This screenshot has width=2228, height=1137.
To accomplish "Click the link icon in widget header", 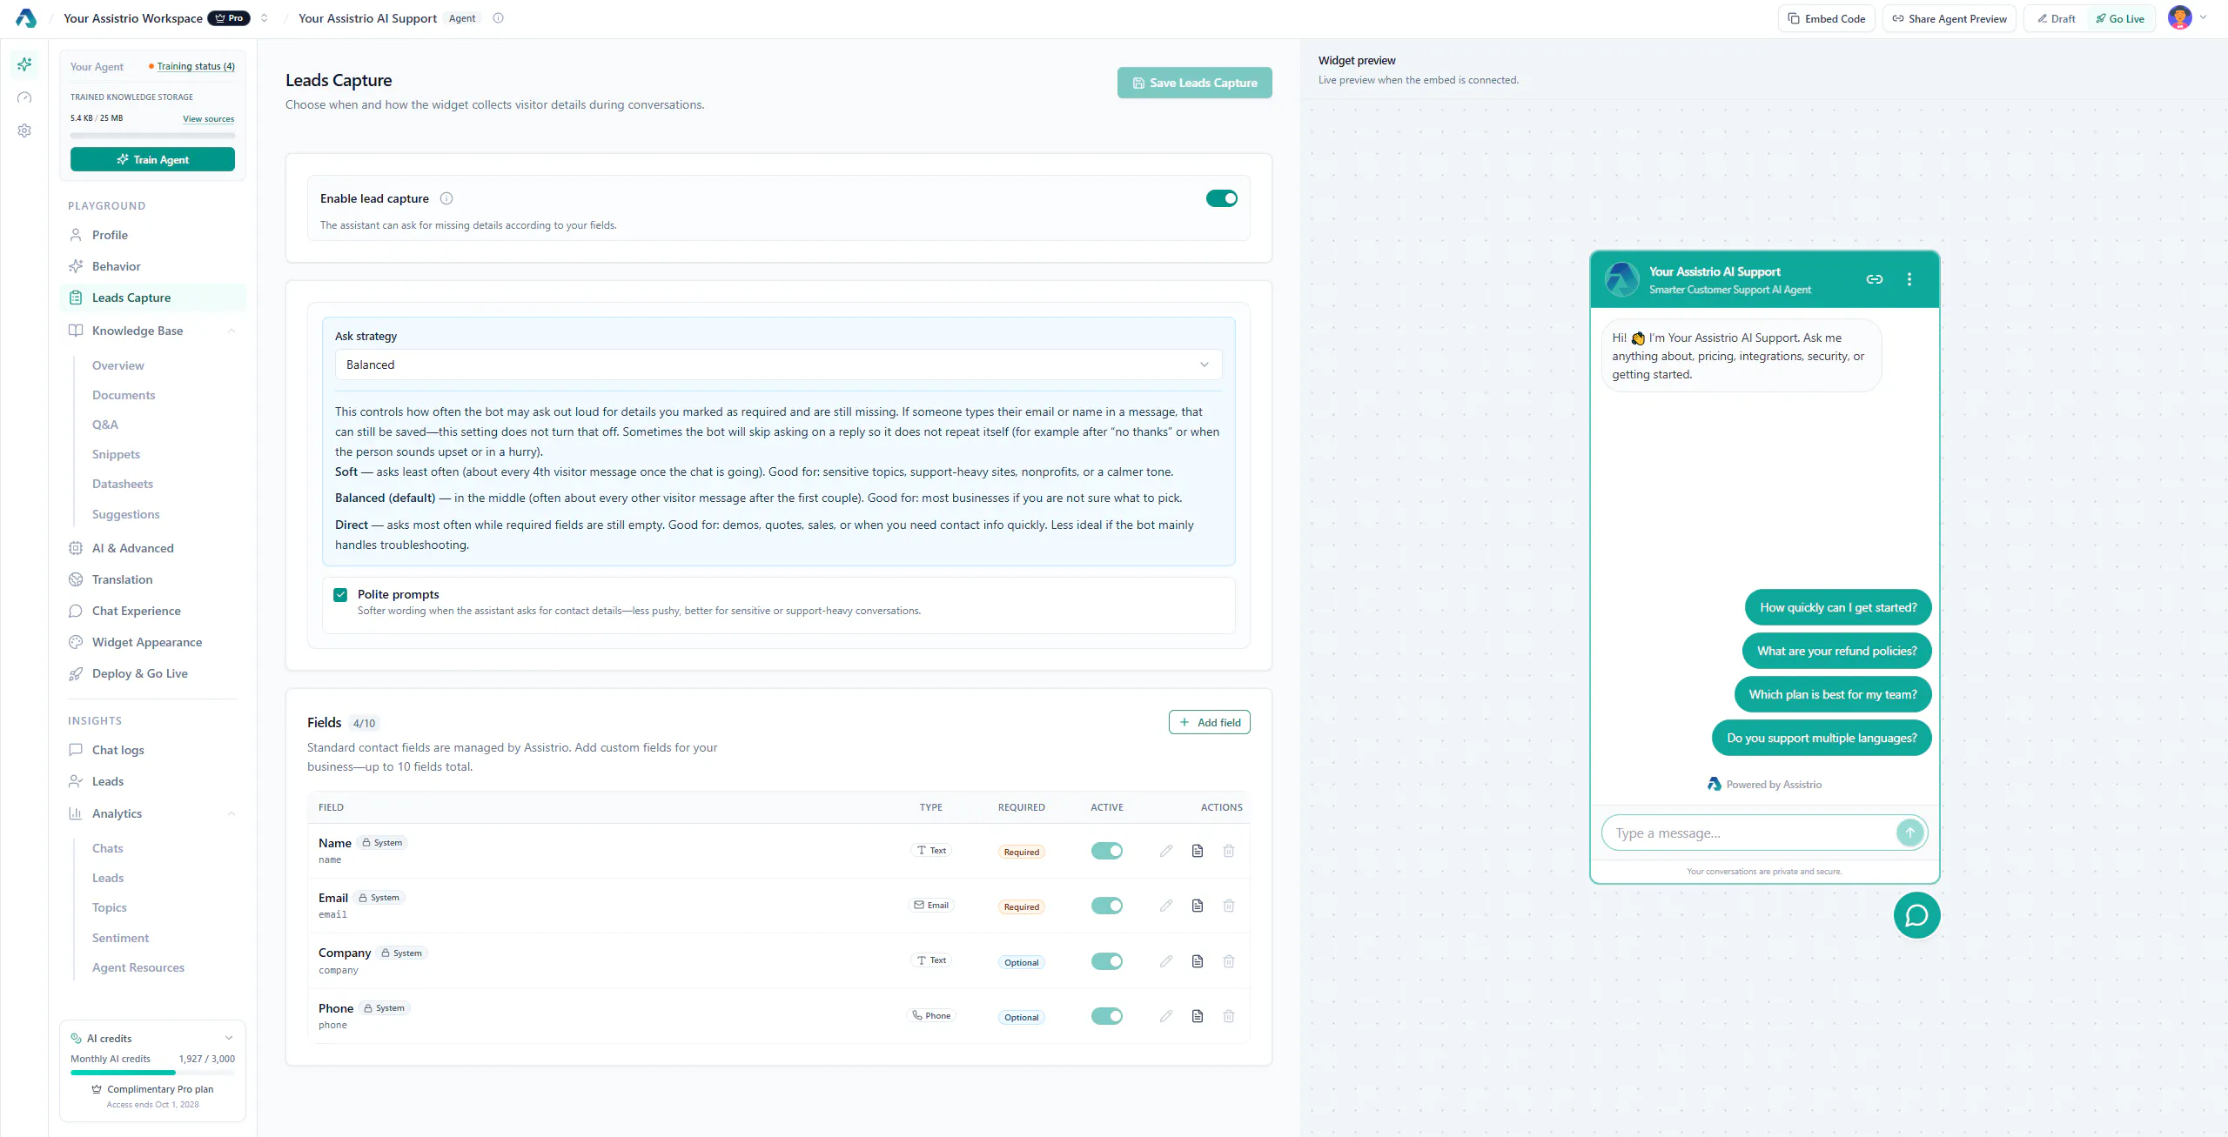I will coord(1875,279).
